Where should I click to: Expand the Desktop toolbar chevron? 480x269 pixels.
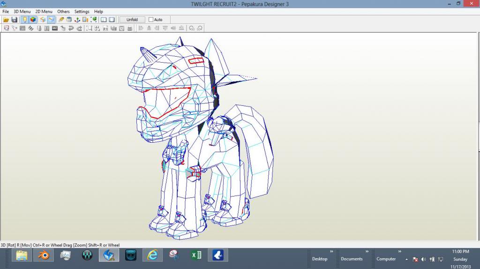(331, 251)
